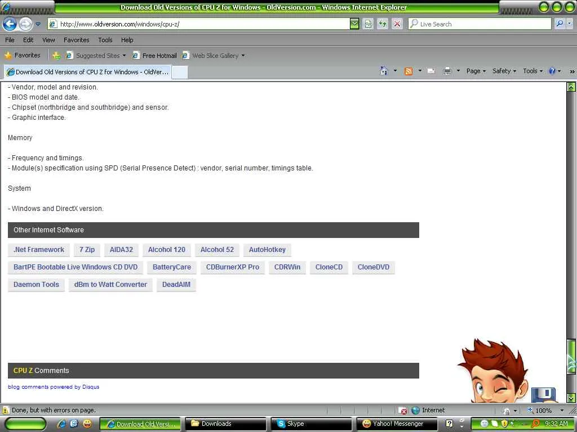
Task: Click the Live Search magnifier button
Action: pos(560,24)
